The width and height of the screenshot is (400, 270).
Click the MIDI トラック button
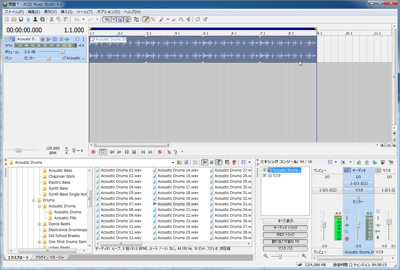285,235
